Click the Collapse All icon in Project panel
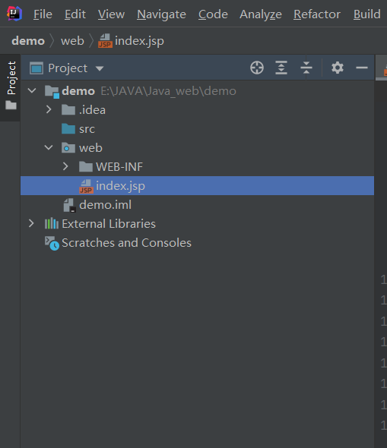Image resolution: width=387 pixels, height=448 pixels. [x=306, y=68]
